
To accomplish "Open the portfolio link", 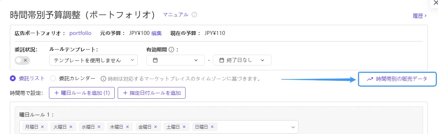I will tap(80, 33).
